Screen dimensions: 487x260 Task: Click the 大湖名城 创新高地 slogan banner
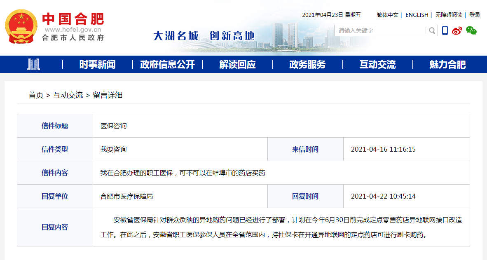click(x=204, y=36)
